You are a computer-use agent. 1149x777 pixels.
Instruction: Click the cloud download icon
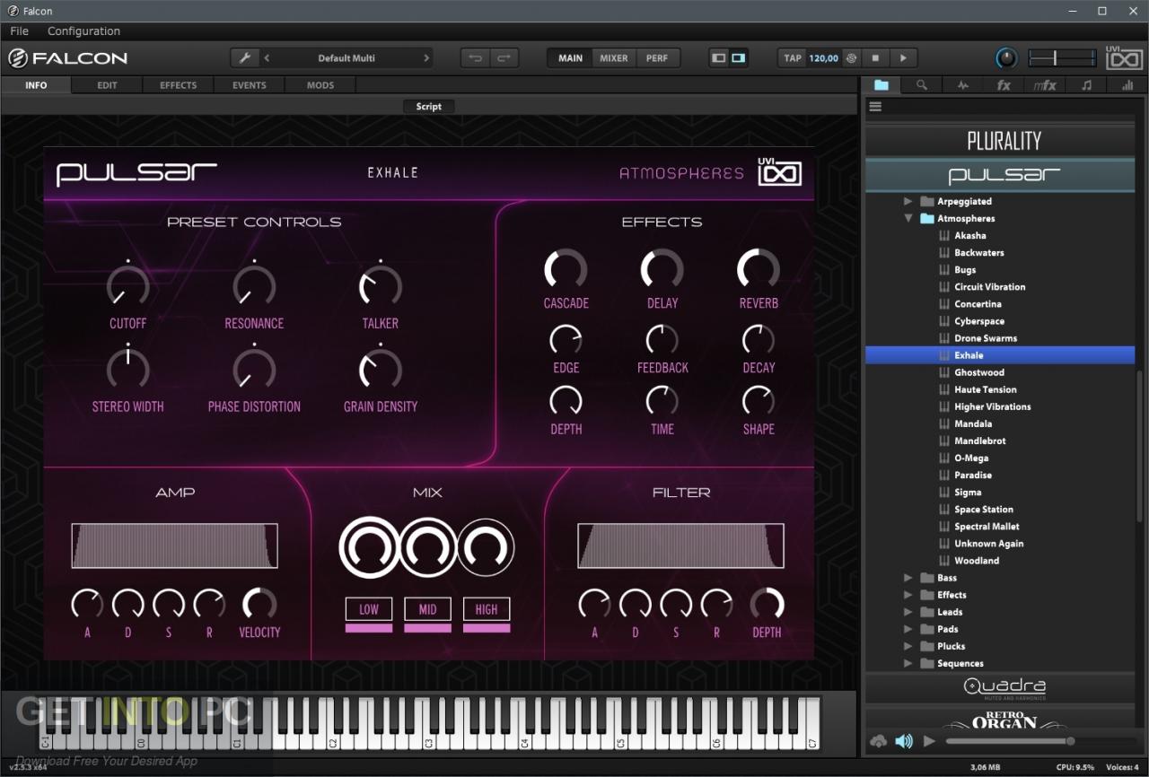pos(878,741)
